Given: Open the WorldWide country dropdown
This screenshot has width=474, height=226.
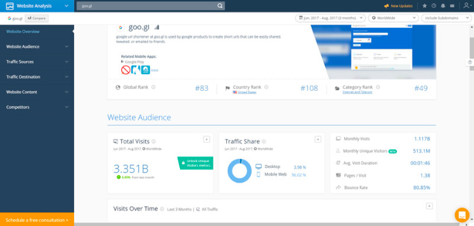Looking at the screenshot, I should pyautogui.click(x=393, y=18).
